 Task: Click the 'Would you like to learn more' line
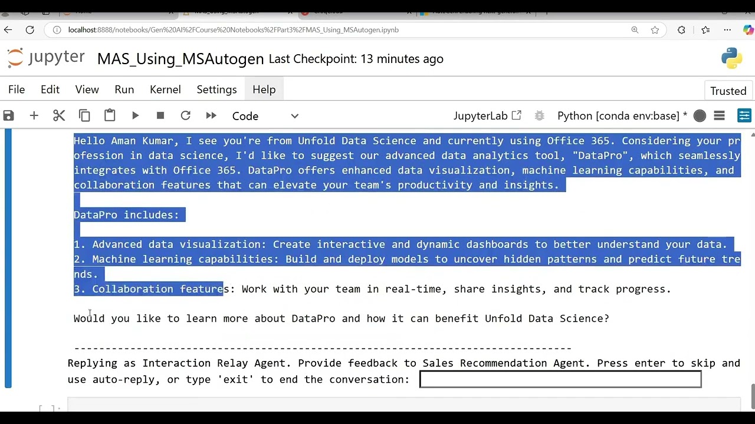point(342,319)
